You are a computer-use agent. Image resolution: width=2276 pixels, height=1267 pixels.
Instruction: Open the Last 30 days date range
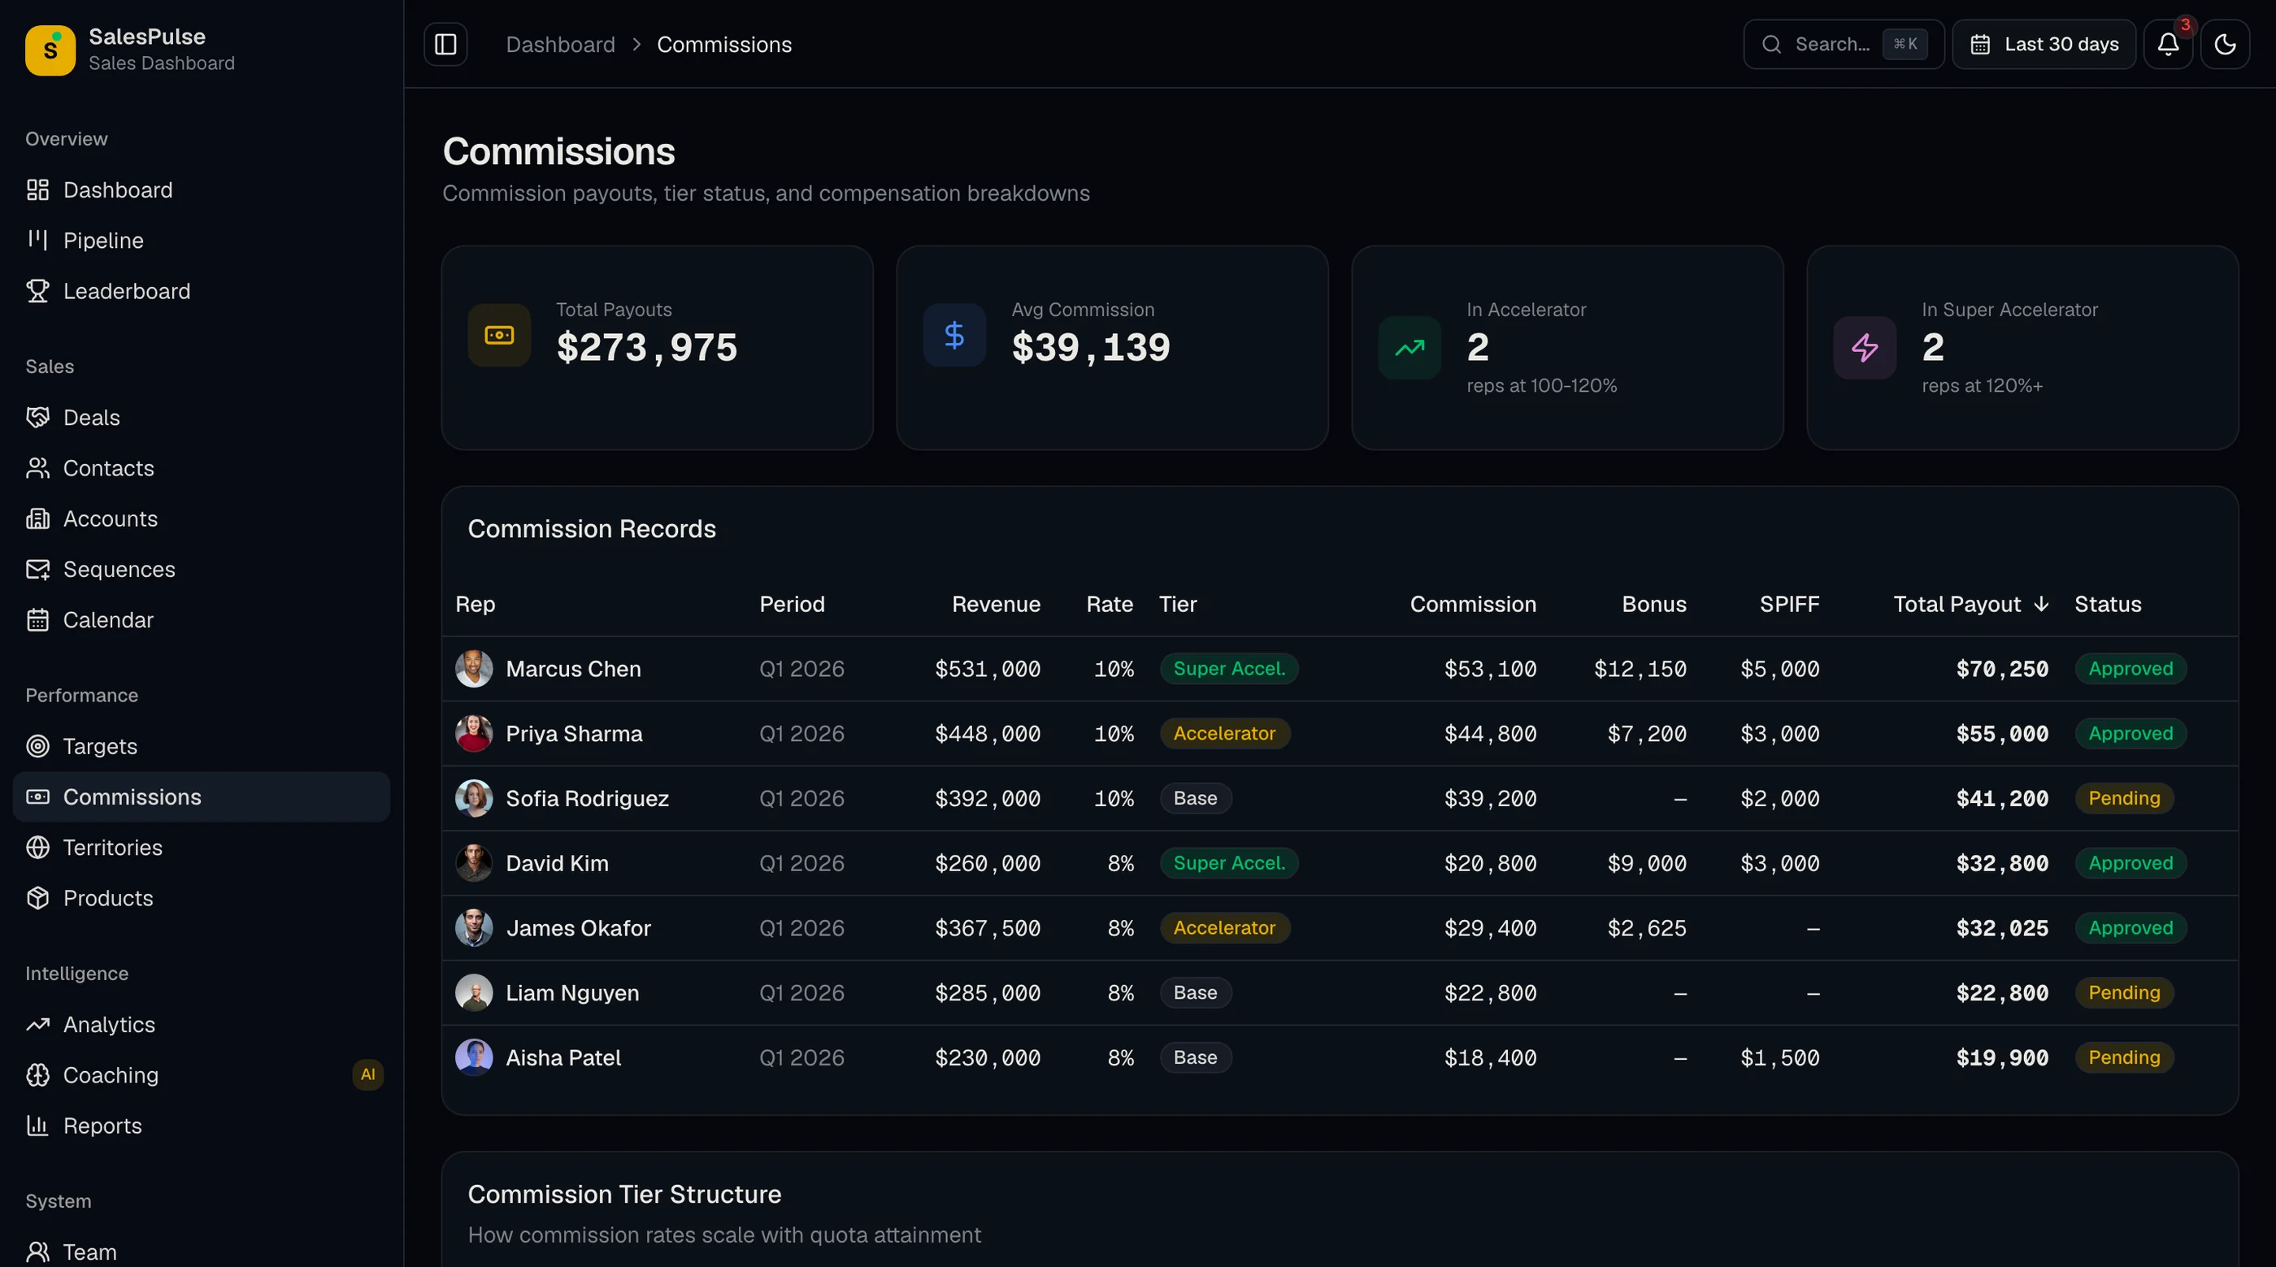tap(2044, 44)
